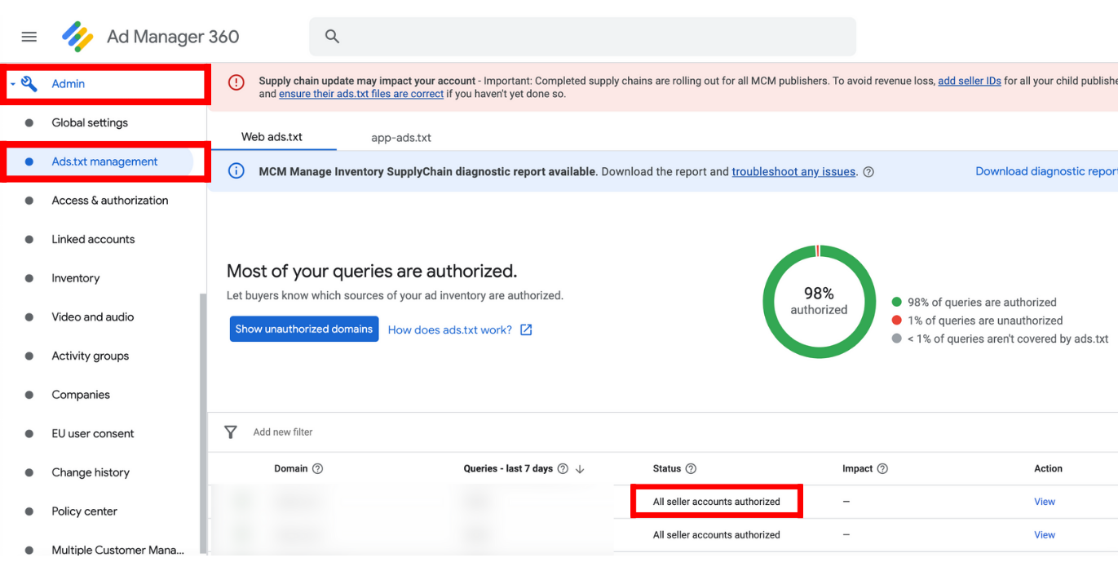Image resolution: width=1118 pixels, height=571 pixels.
Task: Click Queries - last 7 days header
Action: pos(508,469)
